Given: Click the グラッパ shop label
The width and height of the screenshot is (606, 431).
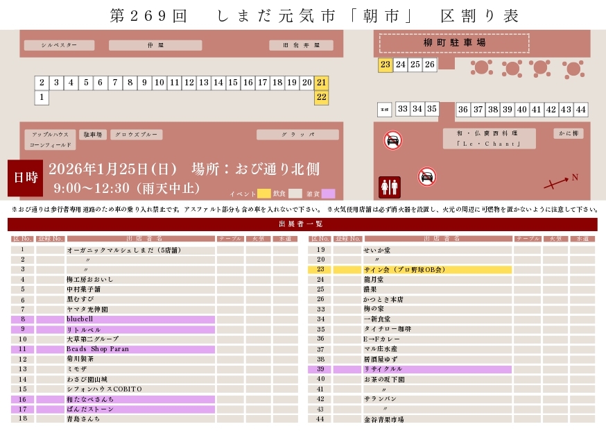Looking at the screenshot, I should [x=297, y=134].
